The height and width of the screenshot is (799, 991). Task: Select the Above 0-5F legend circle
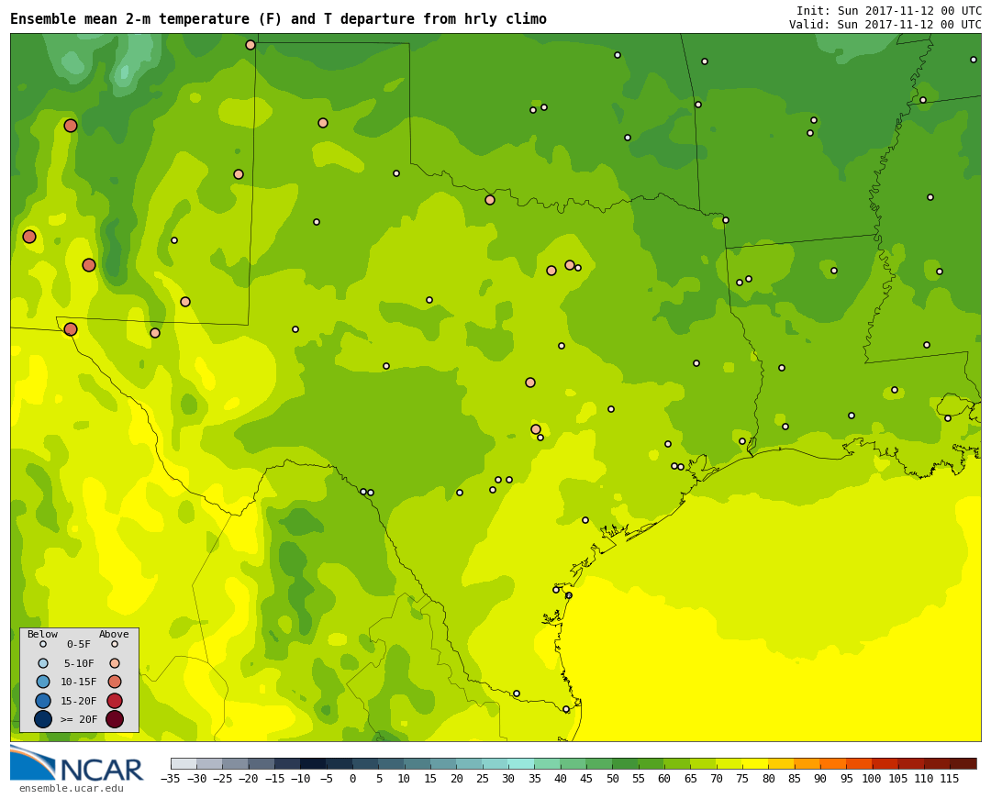point(115,644)
